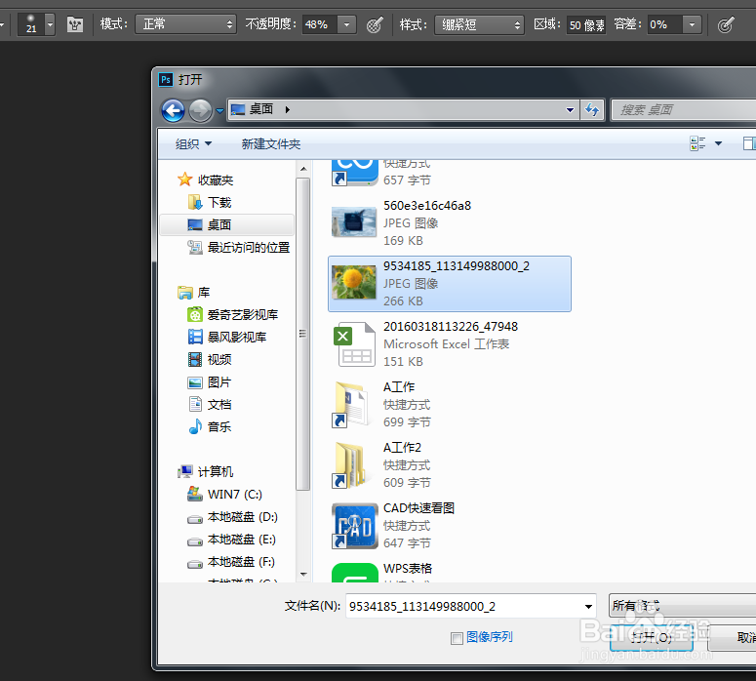Viewport: 756px width, 681px height.
Task: Open the 组织 menu
Action: [x=193, y=143]
